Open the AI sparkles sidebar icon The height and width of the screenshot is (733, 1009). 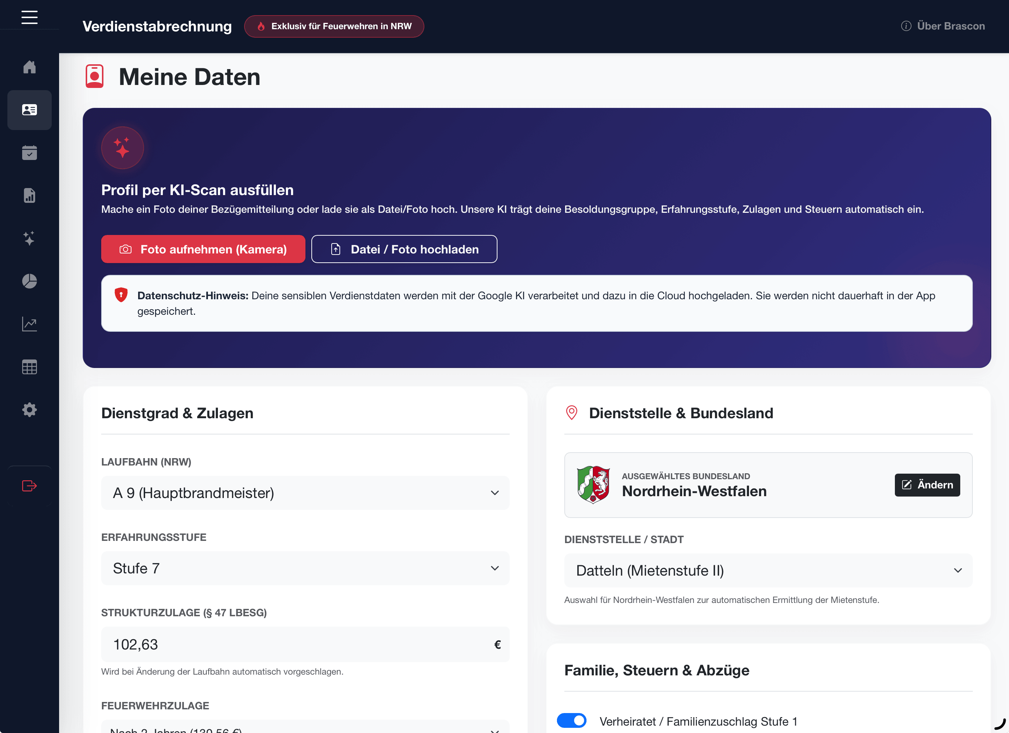point(30,238)
